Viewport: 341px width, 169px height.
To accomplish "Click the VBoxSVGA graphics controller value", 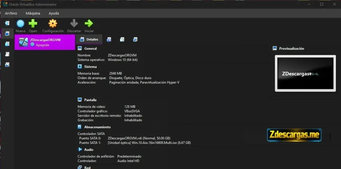I will (x=132, y=111).
